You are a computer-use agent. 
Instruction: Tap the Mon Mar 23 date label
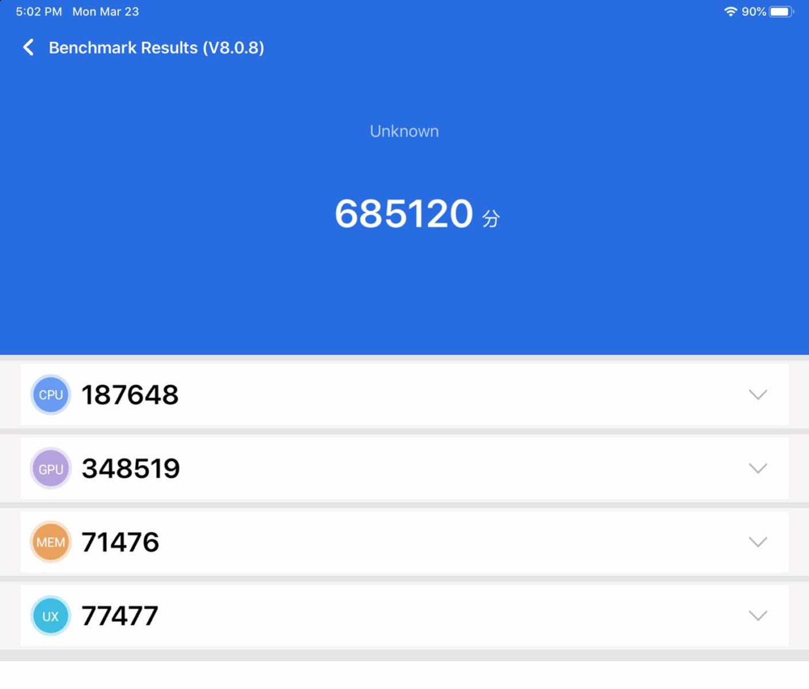105,11
